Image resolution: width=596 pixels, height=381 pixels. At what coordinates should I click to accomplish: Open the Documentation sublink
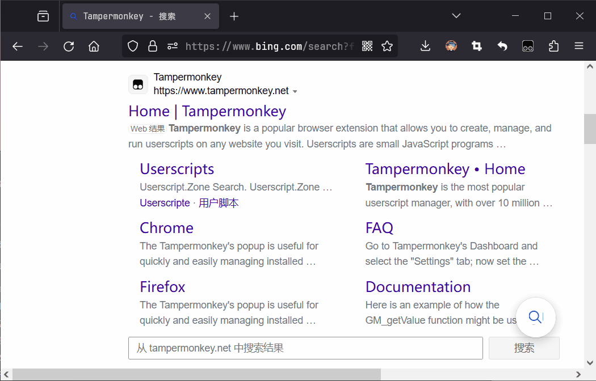click(x=418, y=287)
